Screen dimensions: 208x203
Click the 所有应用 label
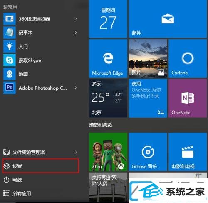tap(22, 193)
